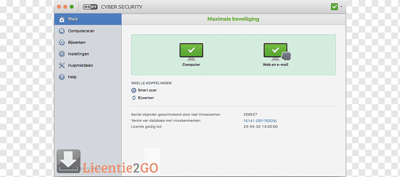Click 'Versie van database met viruskenmerken' label
400x177 pixels.
(x=166, y=121)
